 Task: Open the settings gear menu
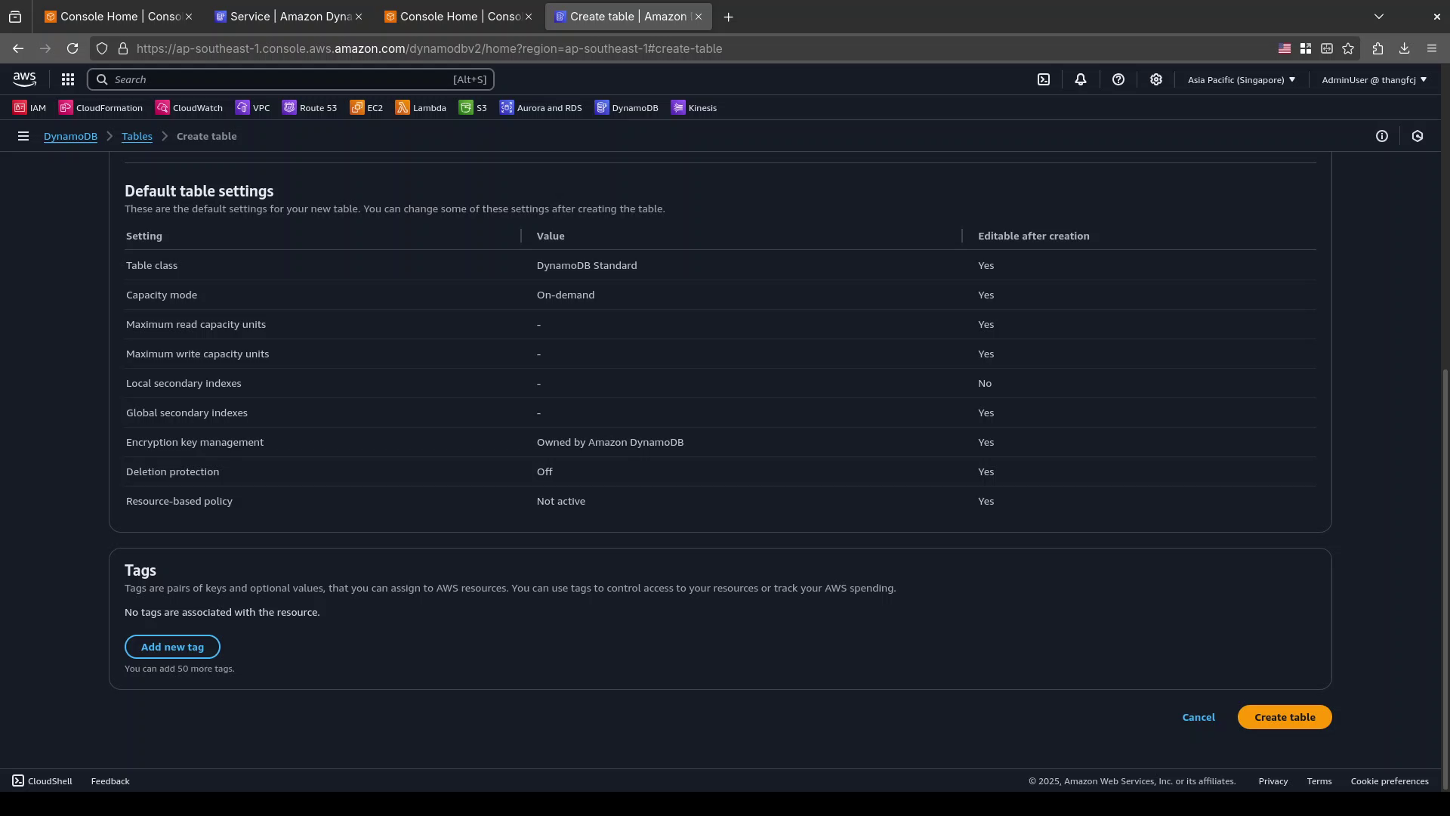[x=1155, y=79]
